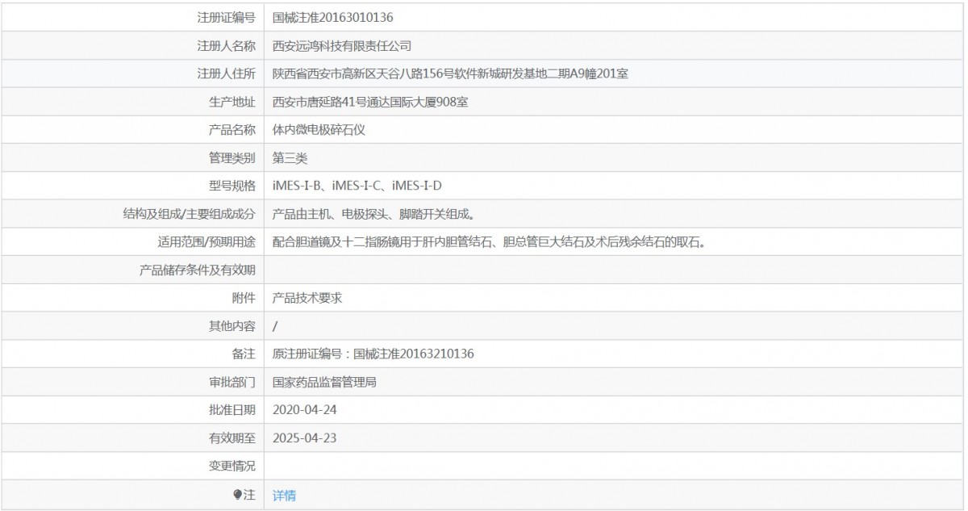Click the 审批部门 label
Viewport: 968px width, 511px height.
[x=232, y=383]
